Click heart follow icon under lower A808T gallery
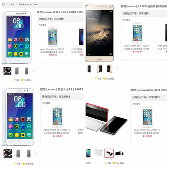The height and width of the screenshot is (169, 169). pyautogui.click(x=23, y=163)
